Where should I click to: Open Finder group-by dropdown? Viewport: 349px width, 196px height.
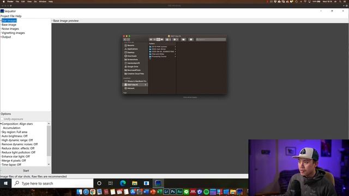(x=169, y=40)
